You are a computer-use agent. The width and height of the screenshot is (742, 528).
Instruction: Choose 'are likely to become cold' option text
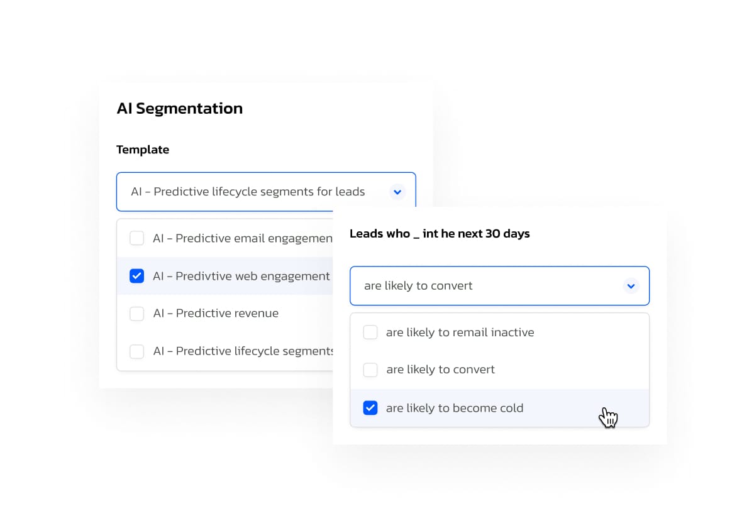455,408
